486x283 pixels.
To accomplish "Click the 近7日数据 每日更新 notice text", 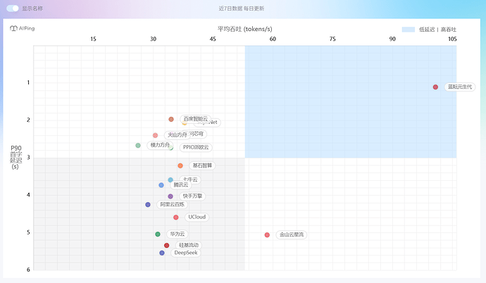I will coord(242,8).
